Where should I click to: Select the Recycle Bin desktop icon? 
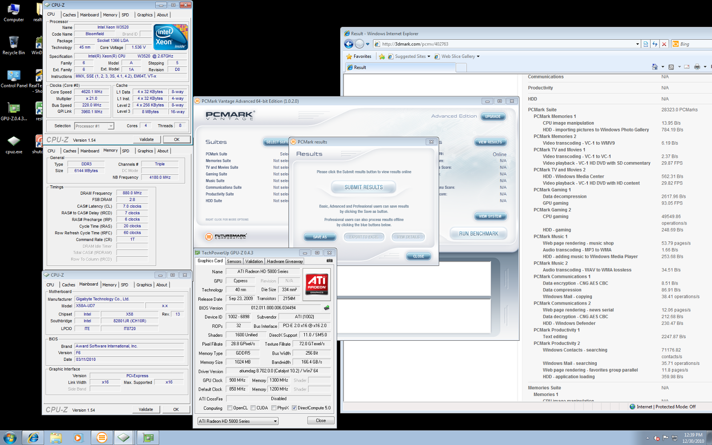coord(14,45)
